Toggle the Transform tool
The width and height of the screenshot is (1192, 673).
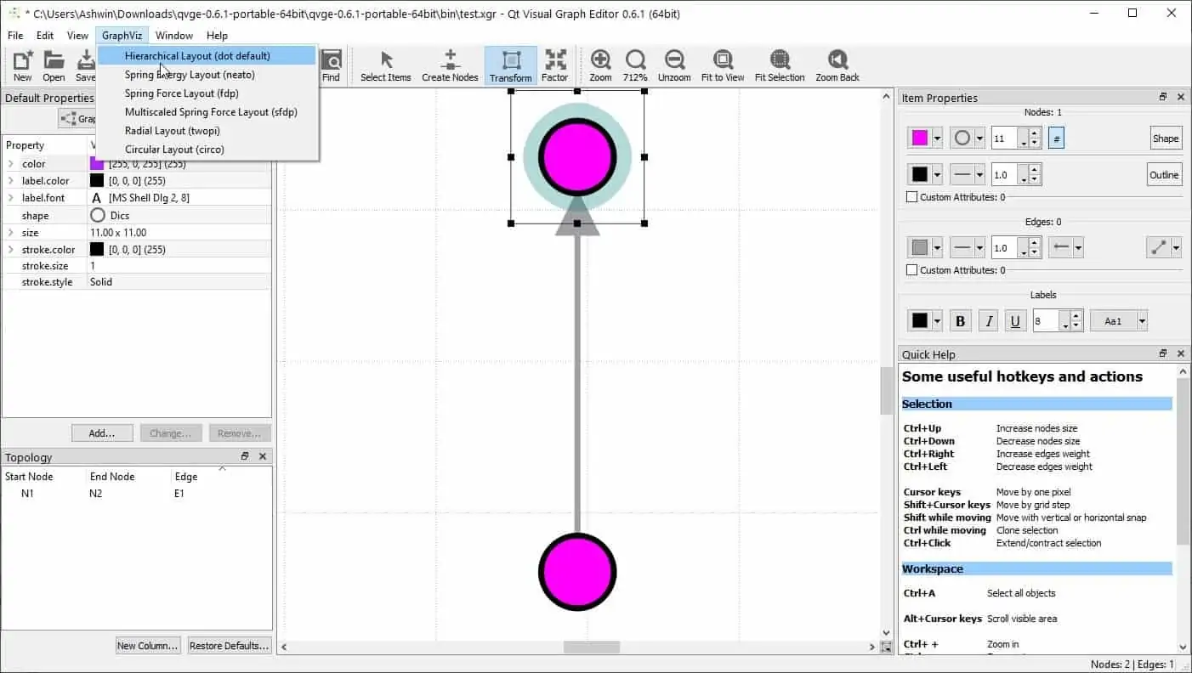click(x=511, y=66)
